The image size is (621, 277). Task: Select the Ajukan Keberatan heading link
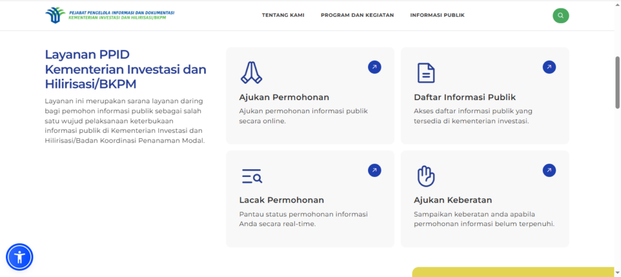tap(452, 200)
